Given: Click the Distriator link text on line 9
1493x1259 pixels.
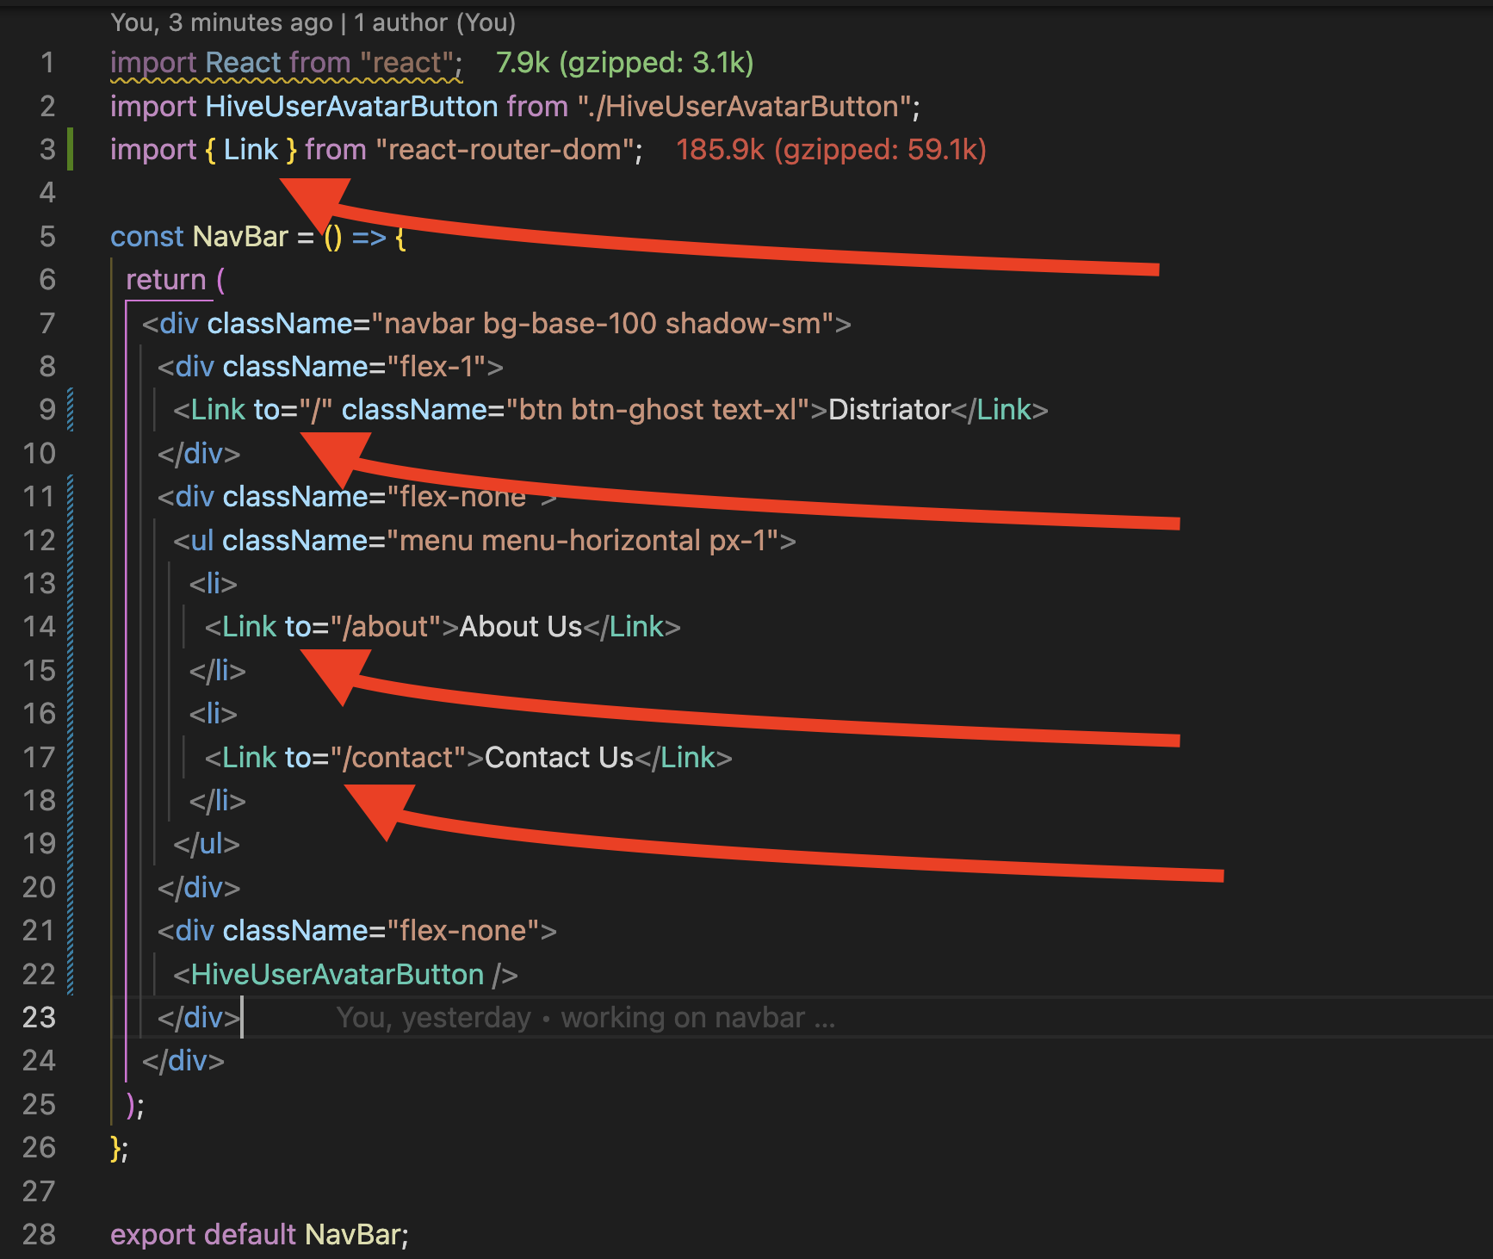Looking at the screenshot, I should point(889,410).
